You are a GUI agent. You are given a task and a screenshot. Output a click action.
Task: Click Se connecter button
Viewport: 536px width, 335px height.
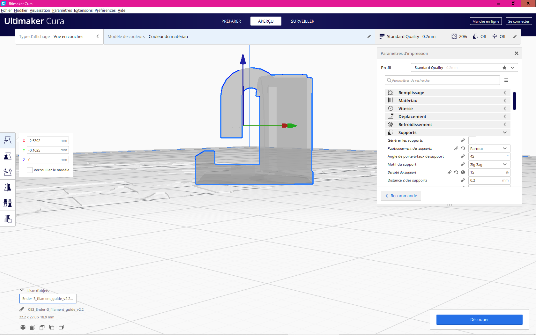519,21
